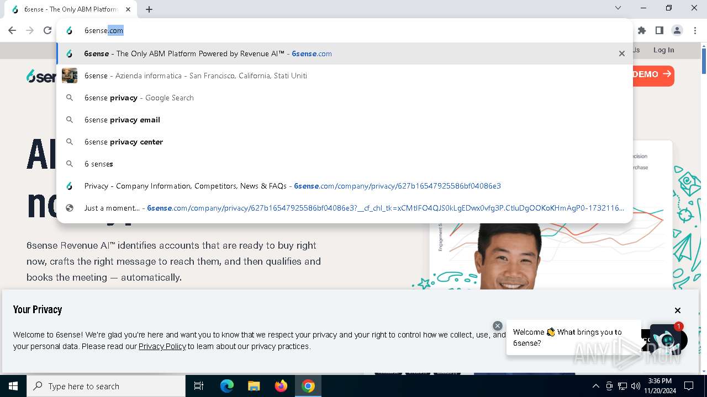Click the address bar showing 6sense.com

[345, 30]
